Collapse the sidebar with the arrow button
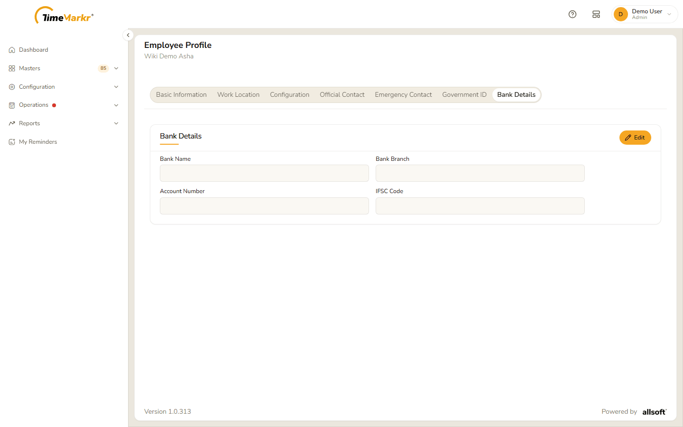The width and height of the screenshot is (683, 427). (128, 35)
